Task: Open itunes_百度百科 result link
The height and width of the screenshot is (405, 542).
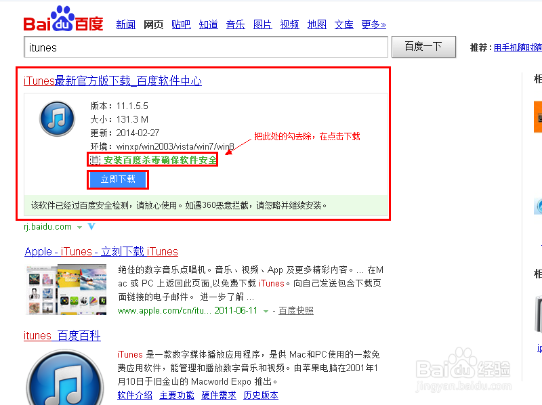Action: tap(62, 335)
